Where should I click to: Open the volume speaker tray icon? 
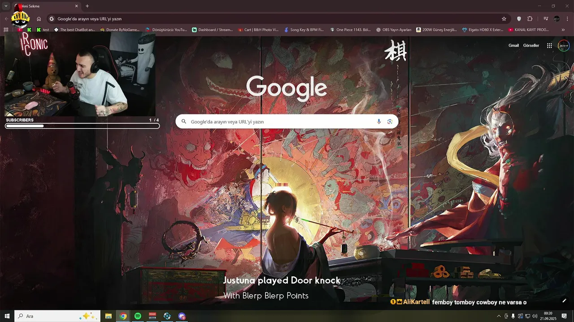tap(535, 316)
